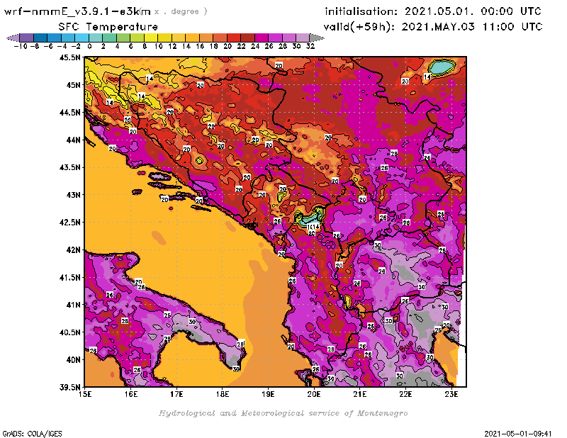Click the 42N latitude label
Image resolution: width=567 pixels, height=438 pixels.
coord(73,249)
